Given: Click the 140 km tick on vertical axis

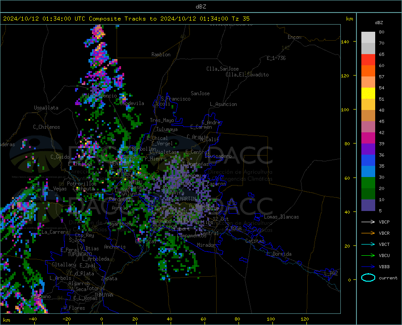Looking at the screenshot, I should (345, 42).
